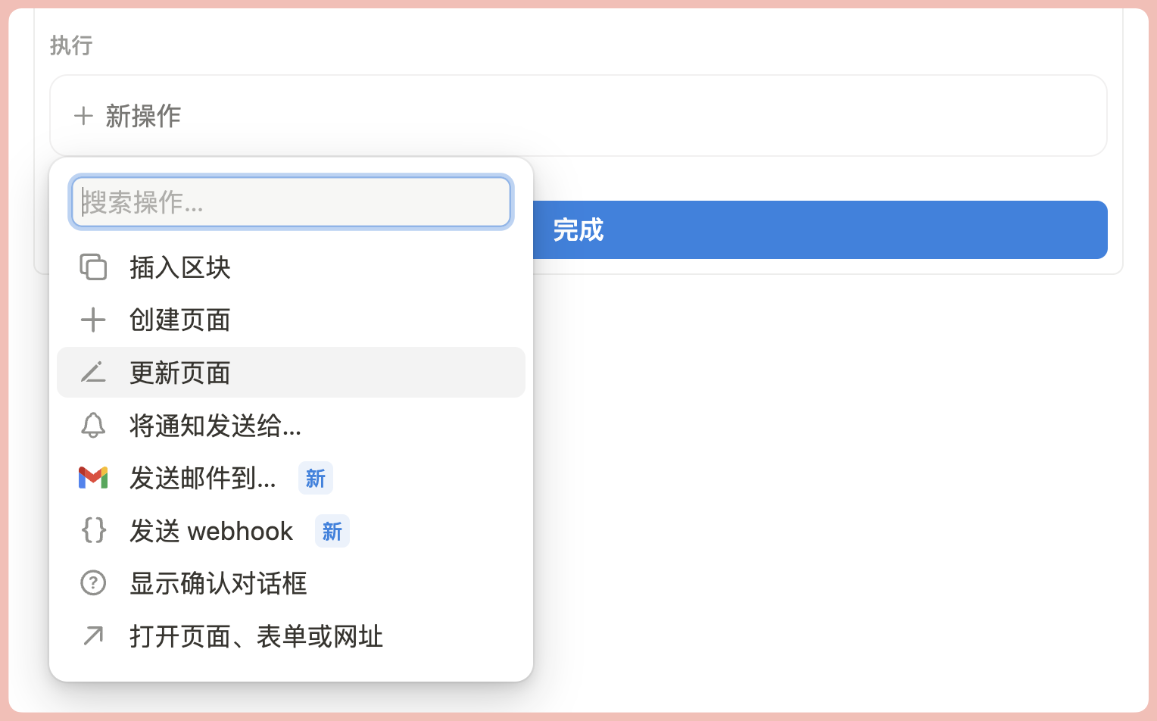This screenshot has height=721, width=1157.
Task: Click the bell notification icon
Action: tap(93, 426)
